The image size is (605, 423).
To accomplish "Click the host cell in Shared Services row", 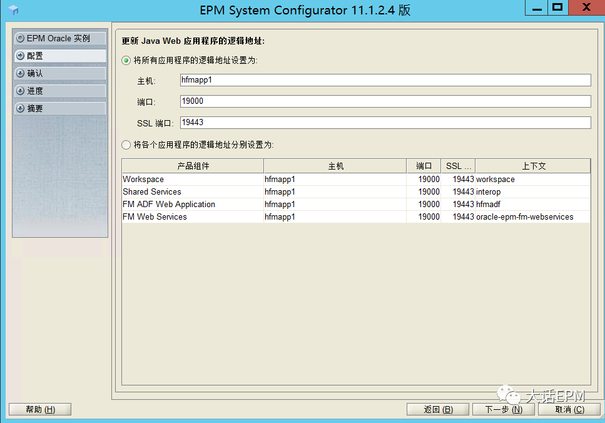I will [x=335, y=192].
